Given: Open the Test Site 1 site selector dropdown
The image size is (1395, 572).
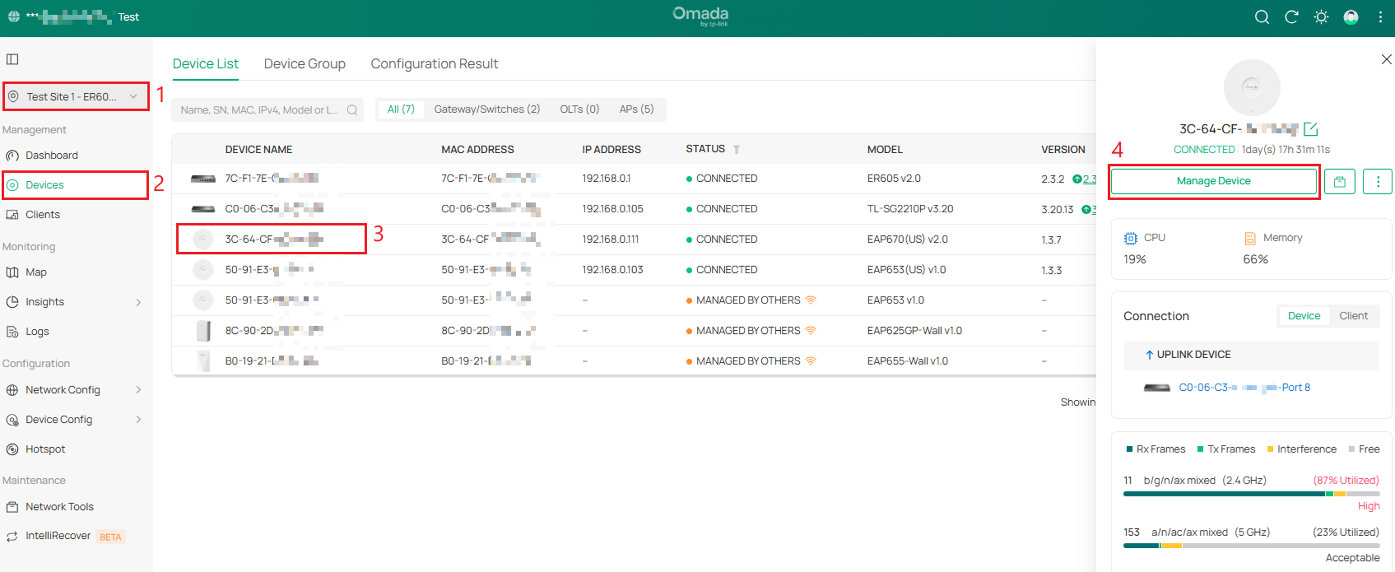Looking at the screenshot, I should pyautogui.click(x=76, y=96).
